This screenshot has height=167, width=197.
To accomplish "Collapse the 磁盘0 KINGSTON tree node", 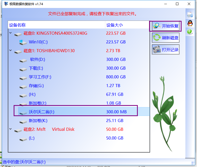I will click(x=11, y=33).
